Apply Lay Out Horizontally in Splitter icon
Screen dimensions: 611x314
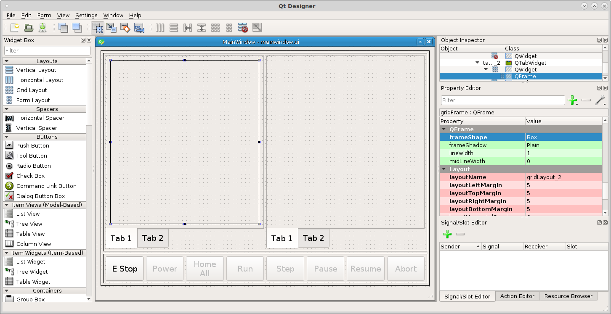[x=188, y=28]
